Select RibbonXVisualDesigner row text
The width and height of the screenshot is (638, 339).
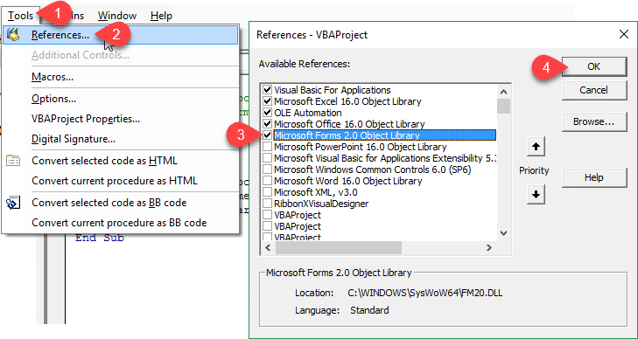click(321, 204)
